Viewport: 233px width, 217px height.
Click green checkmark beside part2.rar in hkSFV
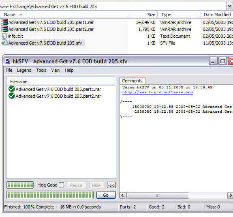(12, 96)
